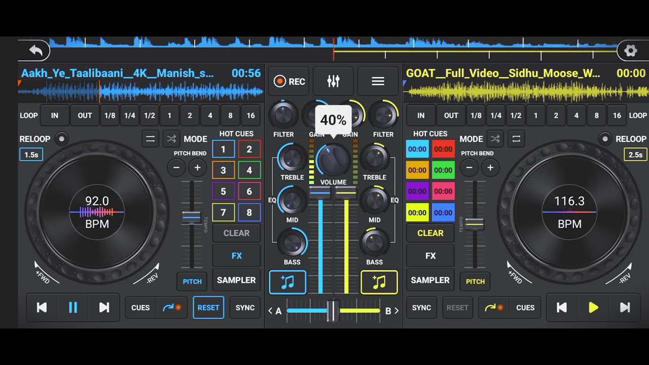
Task: Click the green hot cue 00:00 swatch
Action: coord(443,170)
